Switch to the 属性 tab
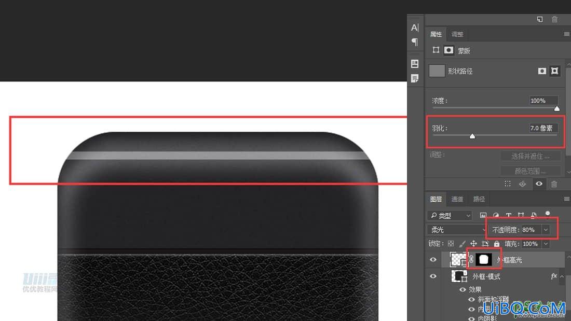The width and height of the screenshot is (571, 321). pyautogui.click(x=436, y=34)
